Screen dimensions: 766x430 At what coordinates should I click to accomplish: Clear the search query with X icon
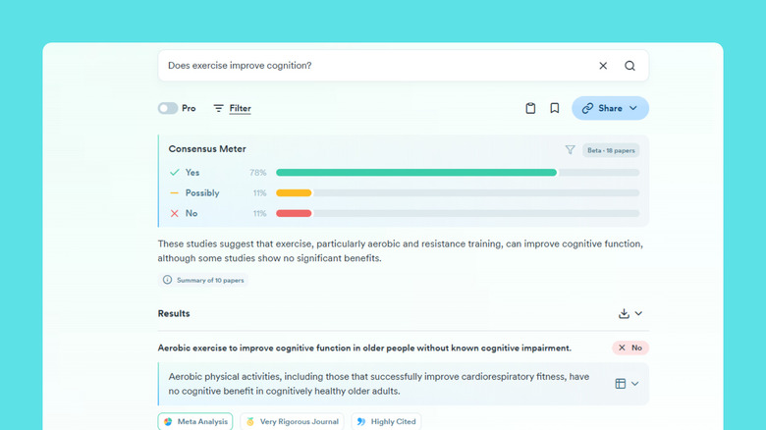603,66
